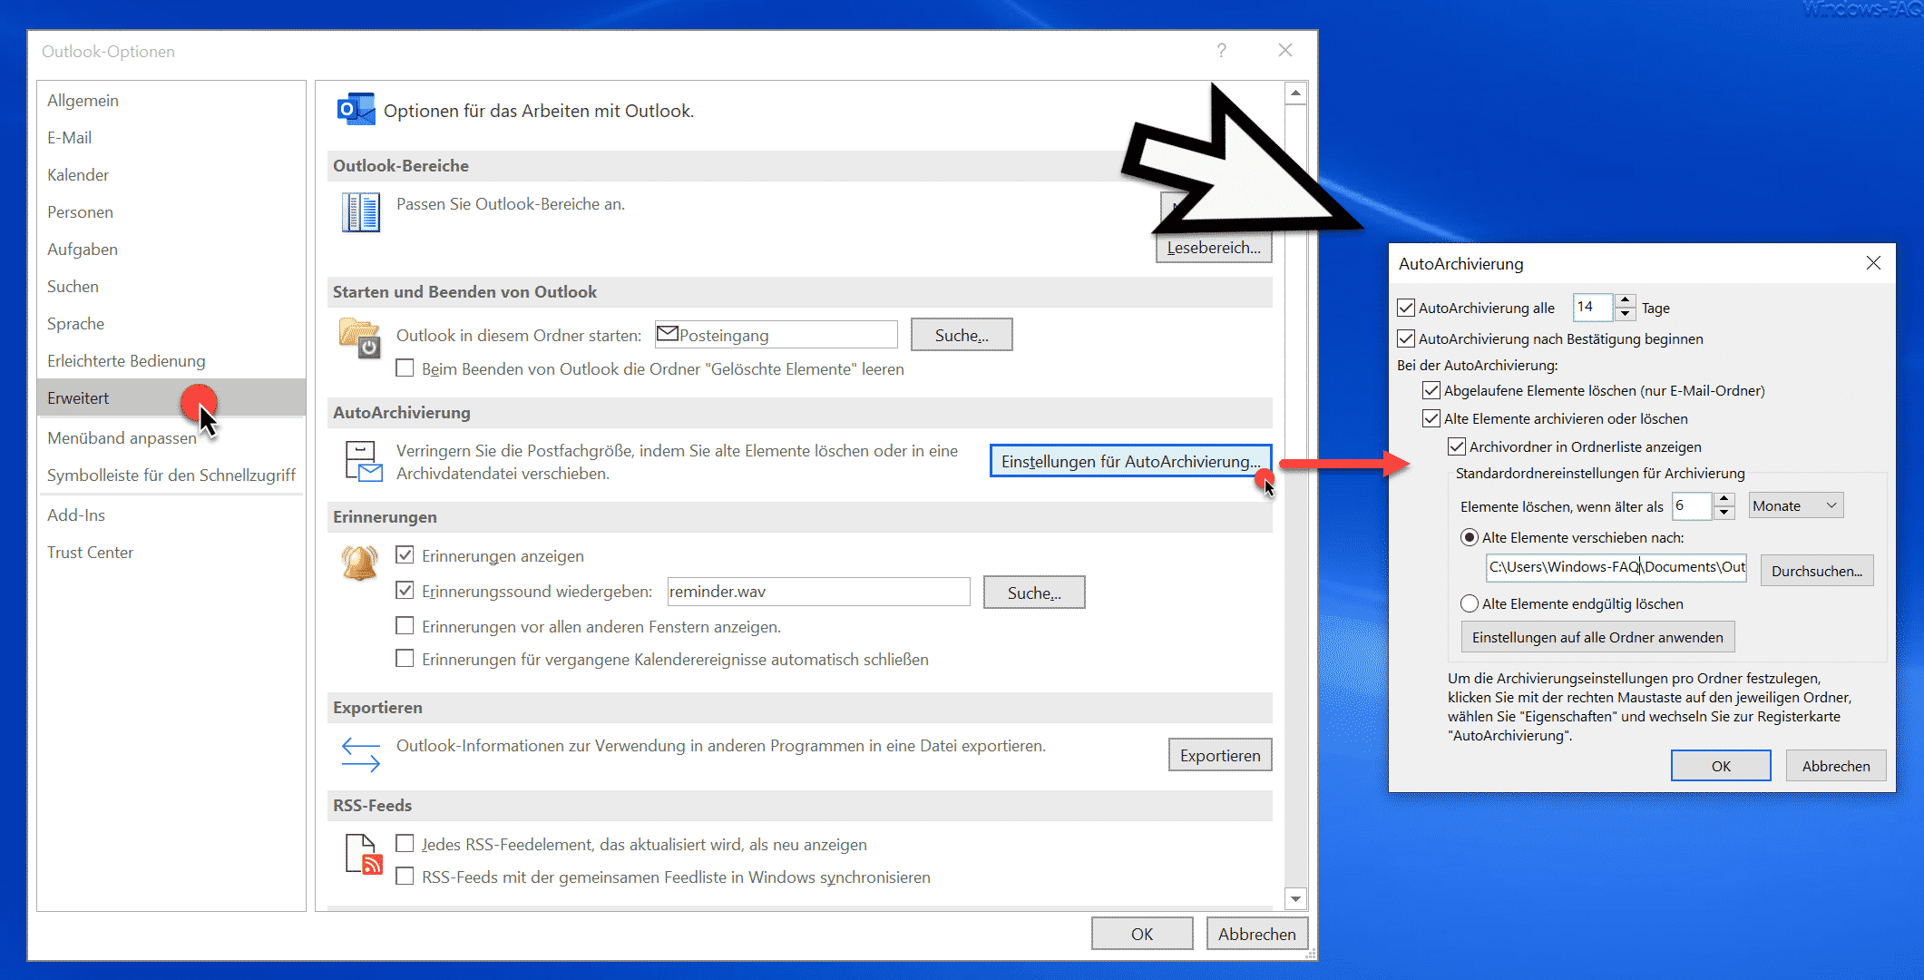Open the Personen options category
Screen dimensions: 1924x980
pyautogui.click(x=171, y=211)
